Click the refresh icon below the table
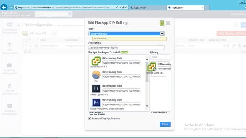Image resolution: width=246 pixels, height=138 pixels. (26, 52)
